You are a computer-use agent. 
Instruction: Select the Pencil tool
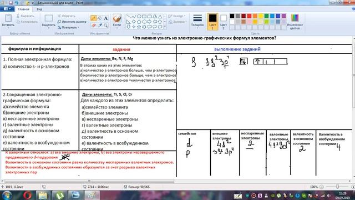click(x=93, y=18)
